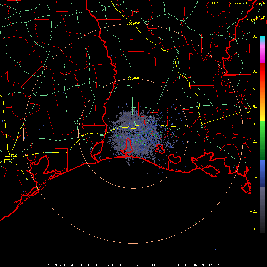Click the NEXR label above the color scale
Screen dimensions: 267x267
click(261, 18)
